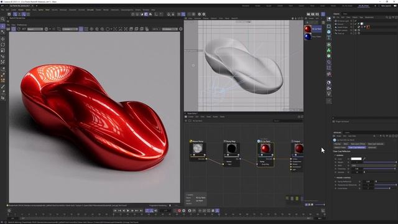Add a Cube primitive from right icon palette
Screen dimensions: 398x224
coord(329,32)
